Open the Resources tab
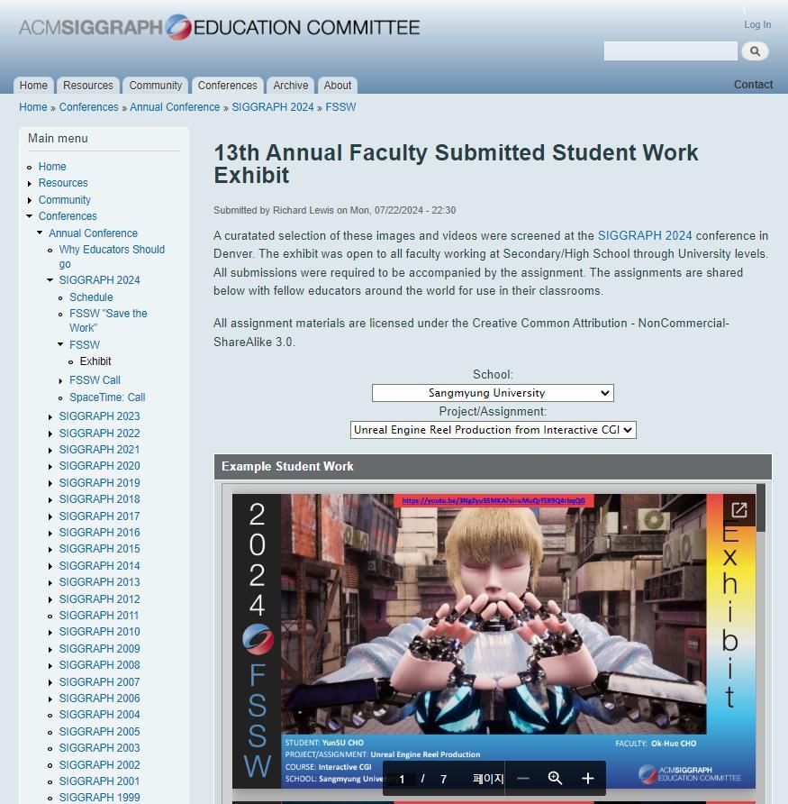The height and width of the screenshot is (804, 788). [88, 85]
